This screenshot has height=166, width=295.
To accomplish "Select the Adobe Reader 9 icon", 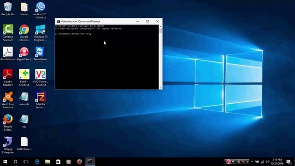I will point(8,77).
